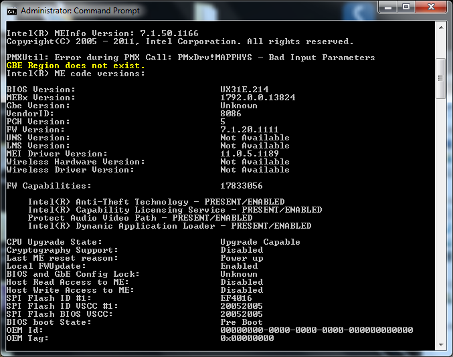Click the Host Read Access 'Disabled' value
This screenshot has width=453, height=357.
point(242,282)
